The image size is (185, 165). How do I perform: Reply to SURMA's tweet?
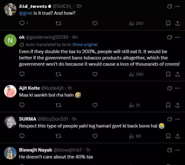[x=22, y=136]
